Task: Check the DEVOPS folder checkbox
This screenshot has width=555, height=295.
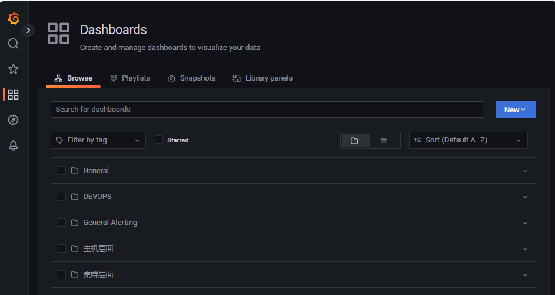Action: click(x=62, y=197)
